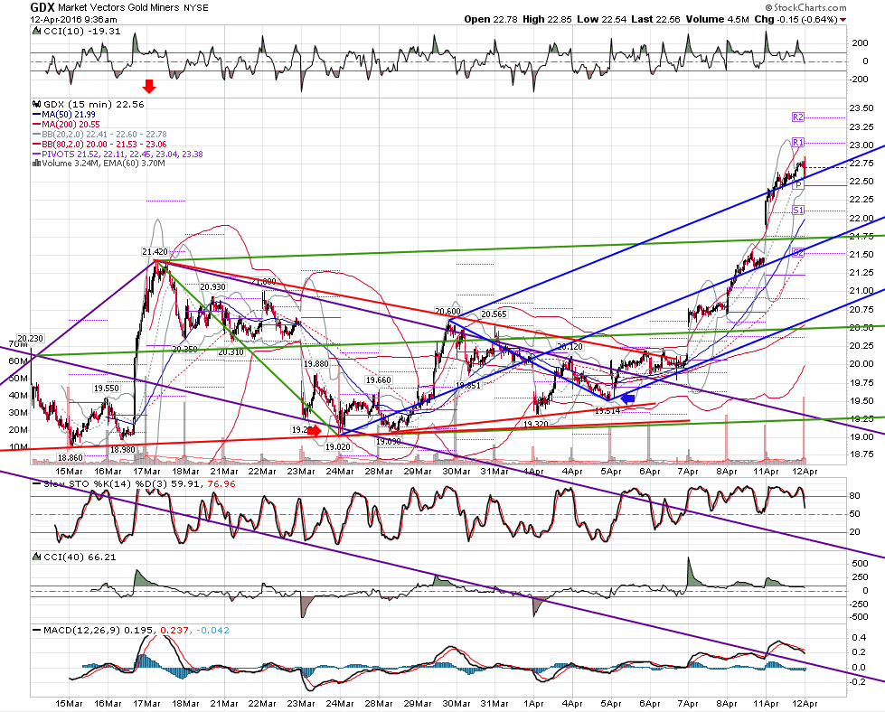885x712 pixels.
Task: Click the PIVOTS legend entry
Action: (122, 154)
